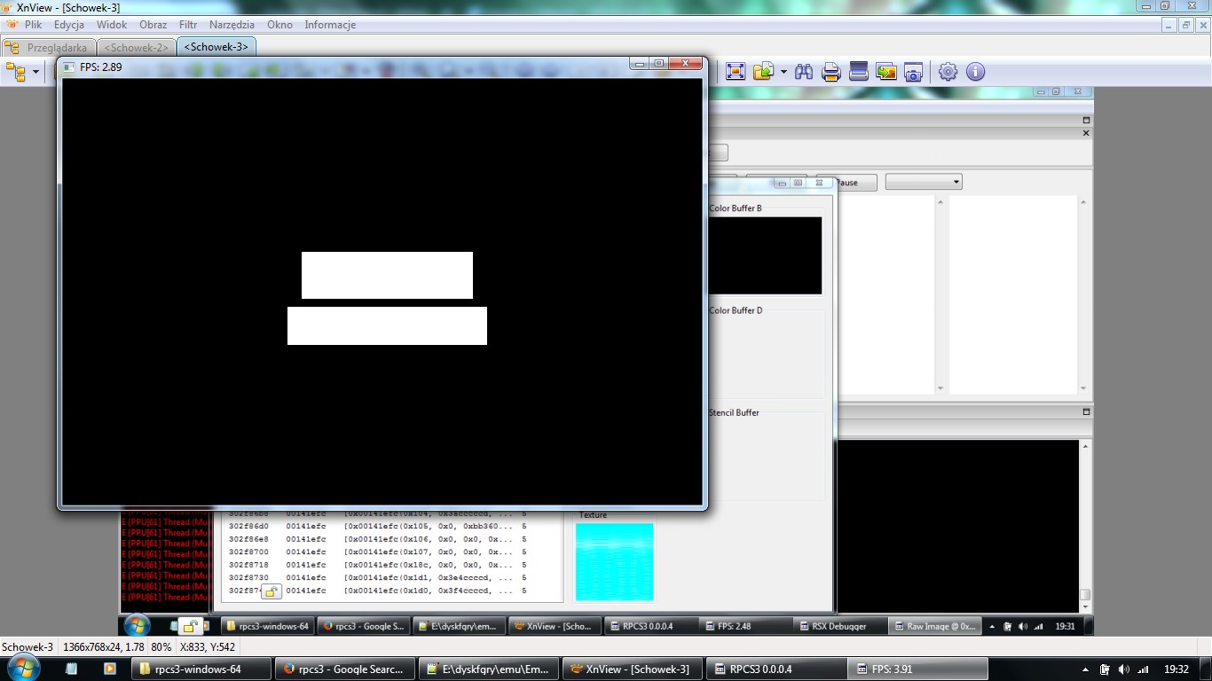The image size is (1212, 681).
Task: Toggle XnView fullscreen view icon
Action: [x=735, y=72]
